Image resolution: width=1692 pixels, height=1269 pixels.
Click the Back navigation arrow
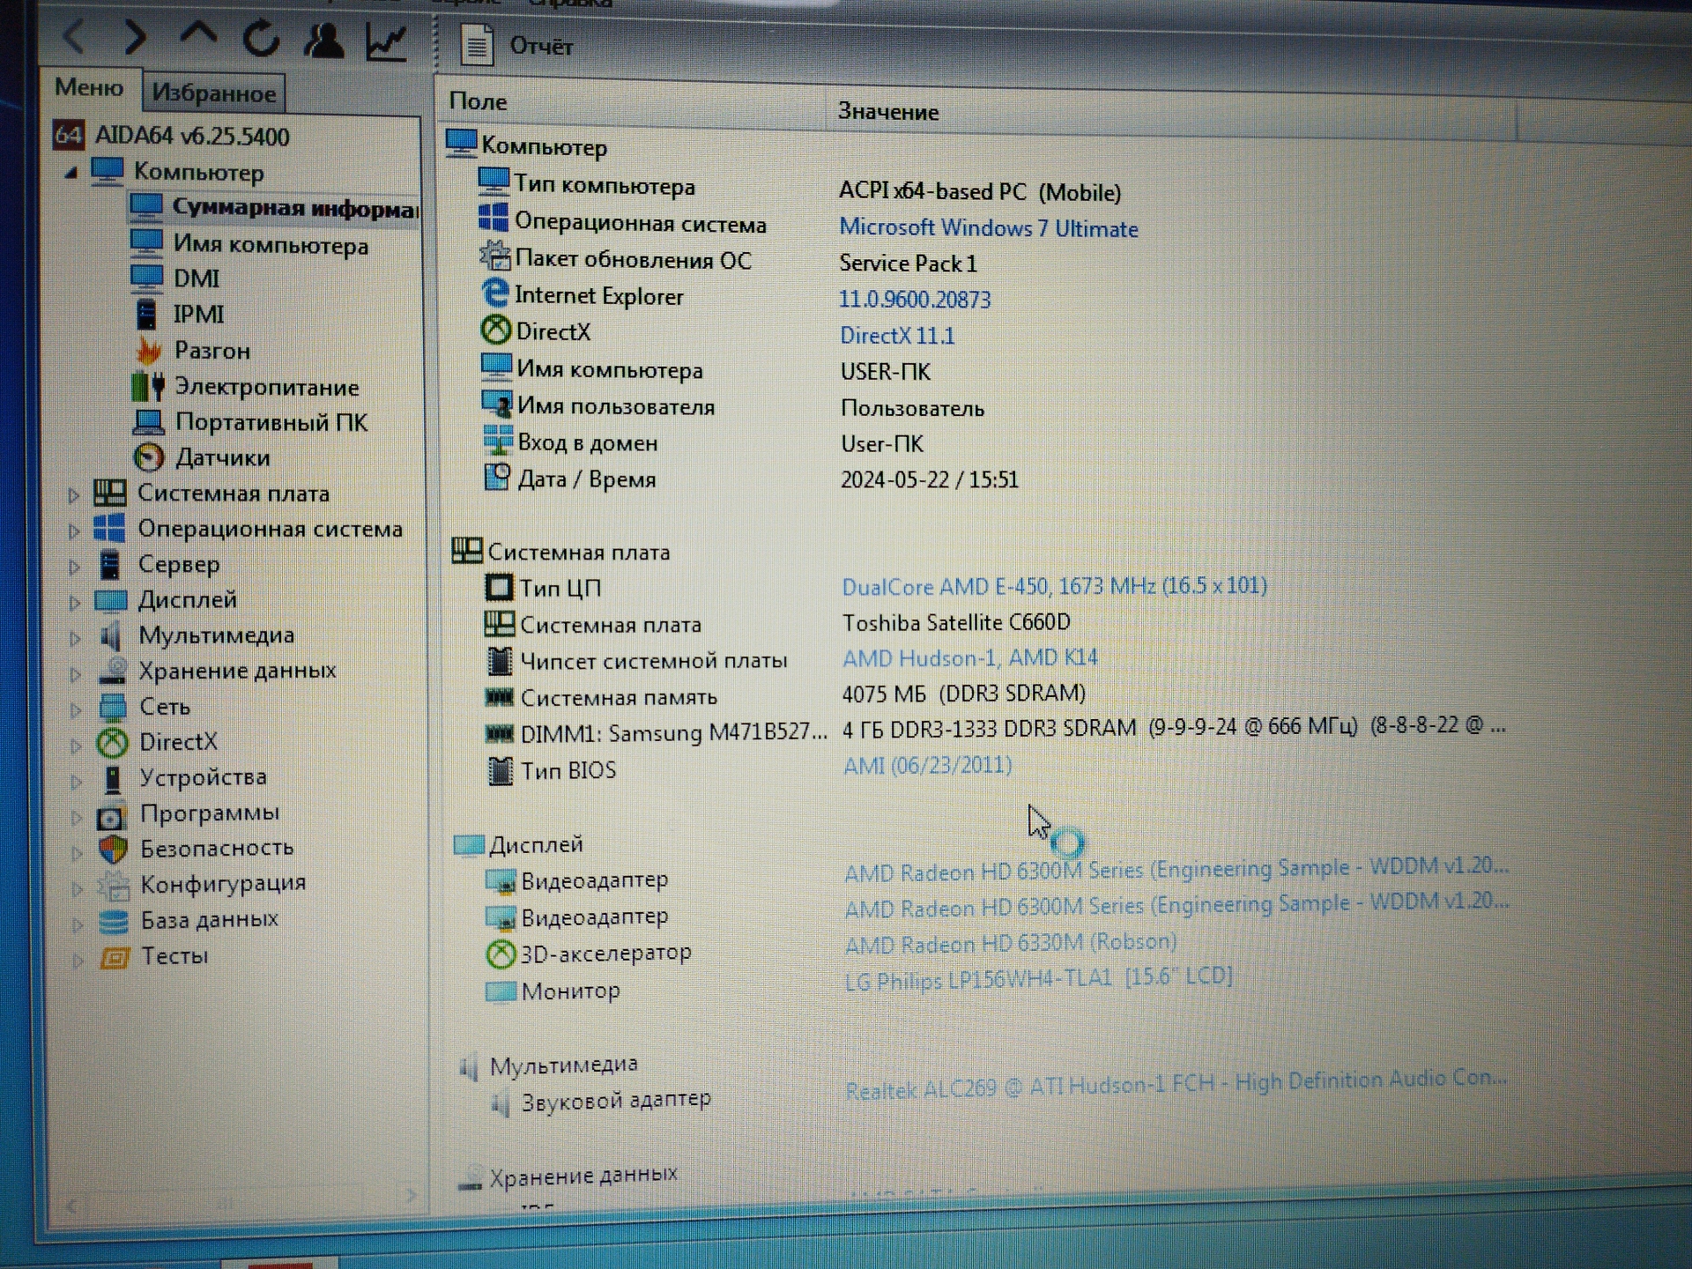coord(74,37)
